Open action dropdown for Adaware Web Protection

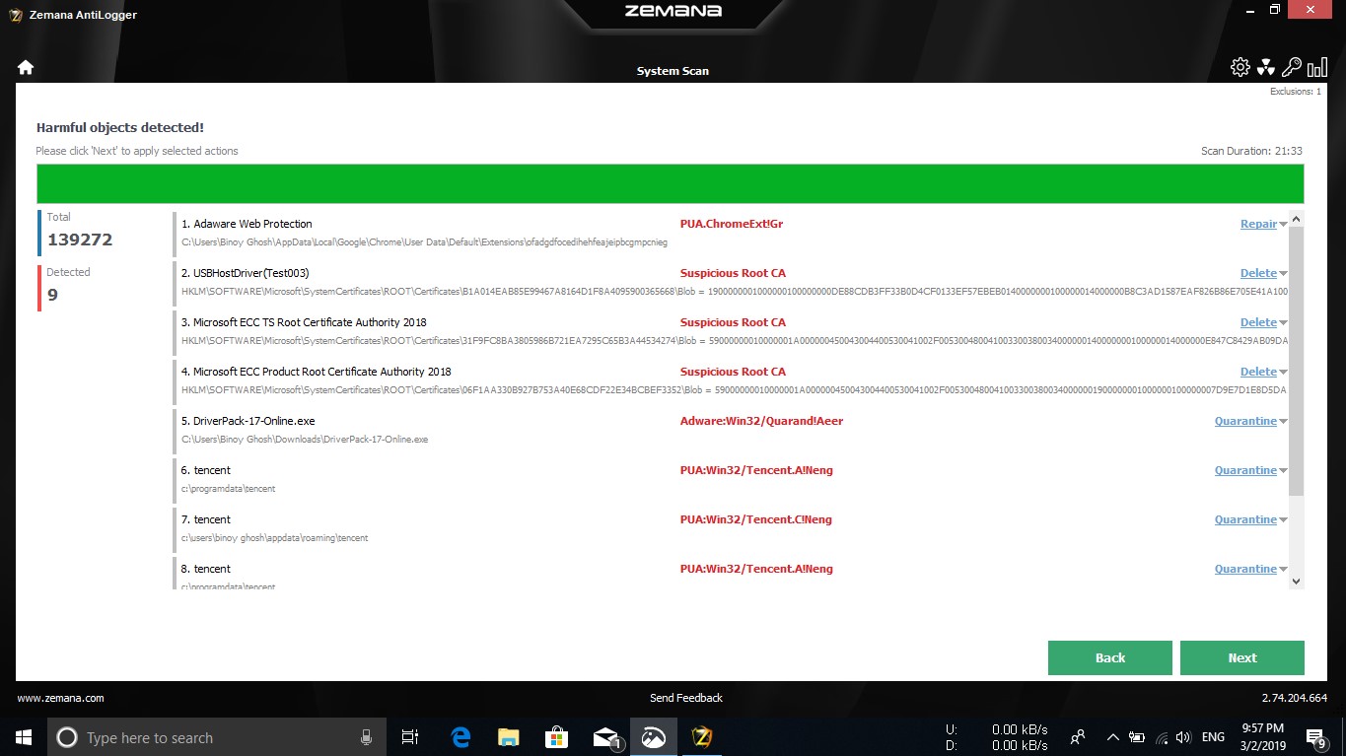click(1284, 225)
